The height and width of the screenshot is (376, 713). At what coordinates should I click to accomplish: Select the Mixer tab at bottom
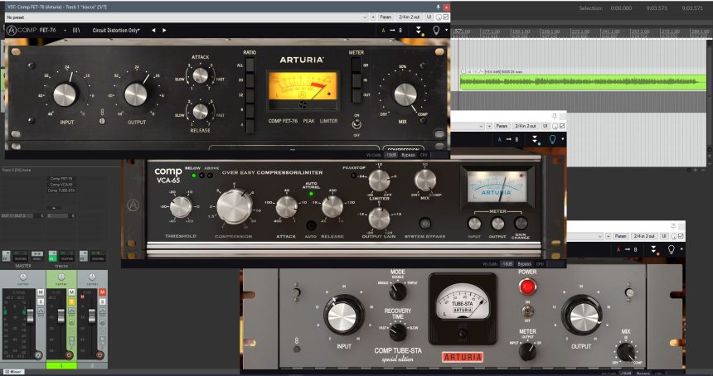pyautogui.click(x=14, y=372)
